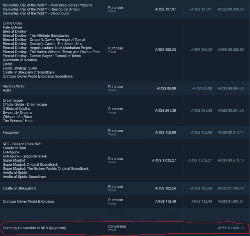This screenshot has height=236, width=250.
Task: Click The Princess' Heart entry
Action: tap(18, 121)
